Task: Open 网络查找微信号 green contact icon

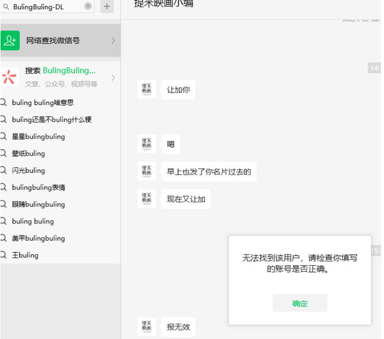Action: tap(10, 40)
